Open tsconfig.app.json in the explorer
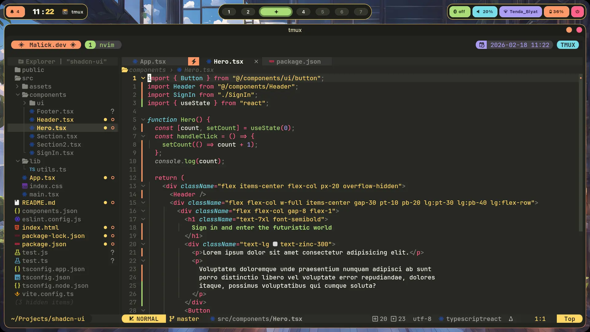Image resolution: width=590 pixels, height=332 pixels. [x=53, y=269]
